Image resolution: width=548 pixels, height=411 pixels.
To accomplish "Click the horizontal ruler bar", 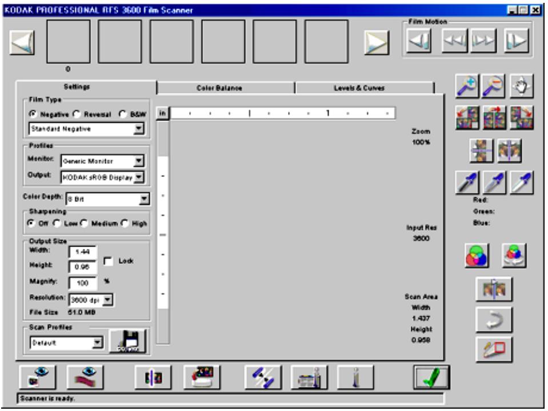I will coord(283,114).
